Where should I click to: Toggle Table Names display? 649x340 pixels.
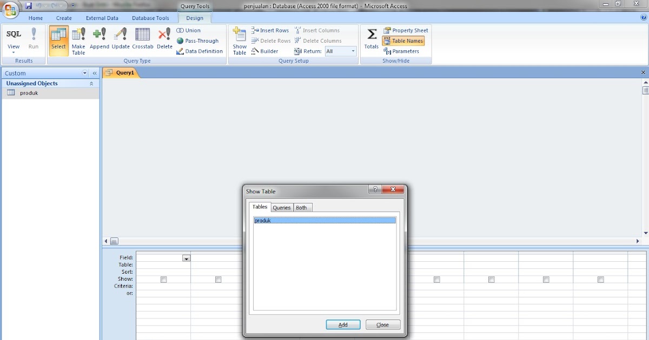403,41
